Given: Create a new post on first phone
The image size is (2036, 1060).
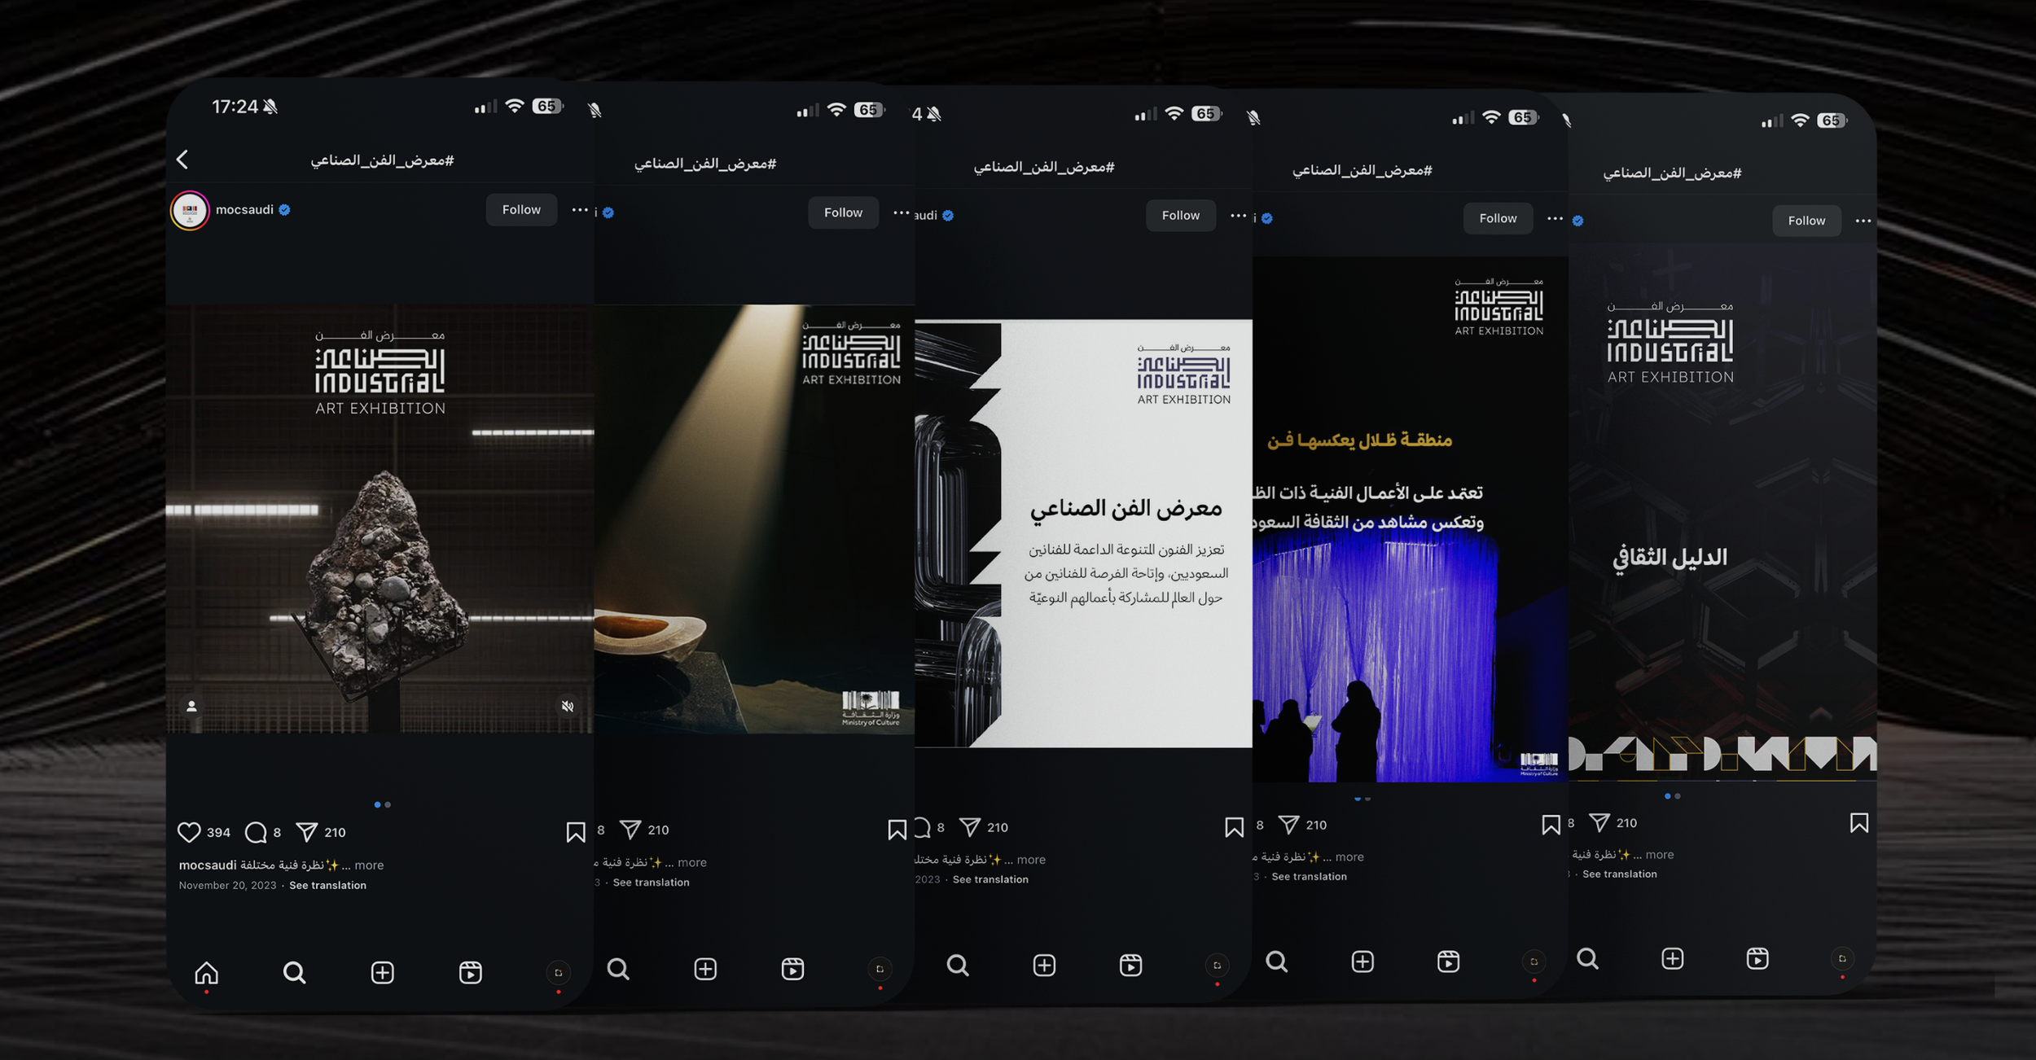Looking at the screenshot, I should [x=382, y=972].
